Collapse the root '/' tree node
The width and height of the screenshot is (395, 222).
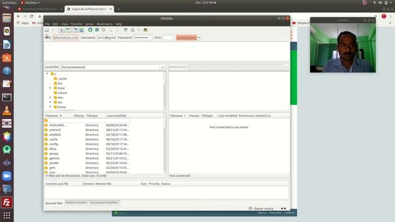point(47,73)
